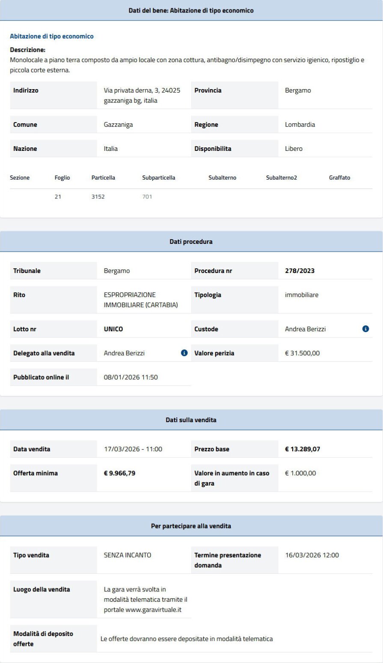Open the Subparticella value 701
The height and width of the screenshot is (663, 383).
point(148,197)
